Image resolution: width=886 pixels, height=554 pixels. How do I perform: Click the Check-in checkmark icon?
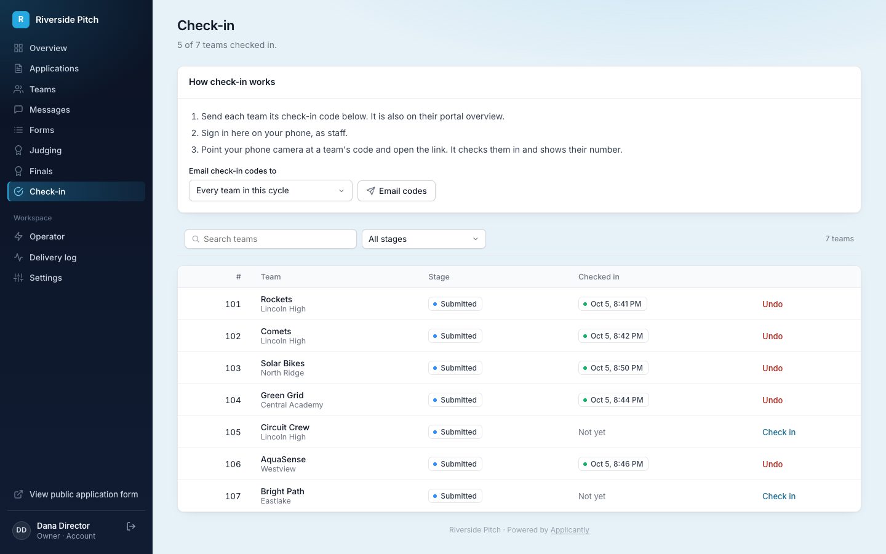tap(18, 191)
